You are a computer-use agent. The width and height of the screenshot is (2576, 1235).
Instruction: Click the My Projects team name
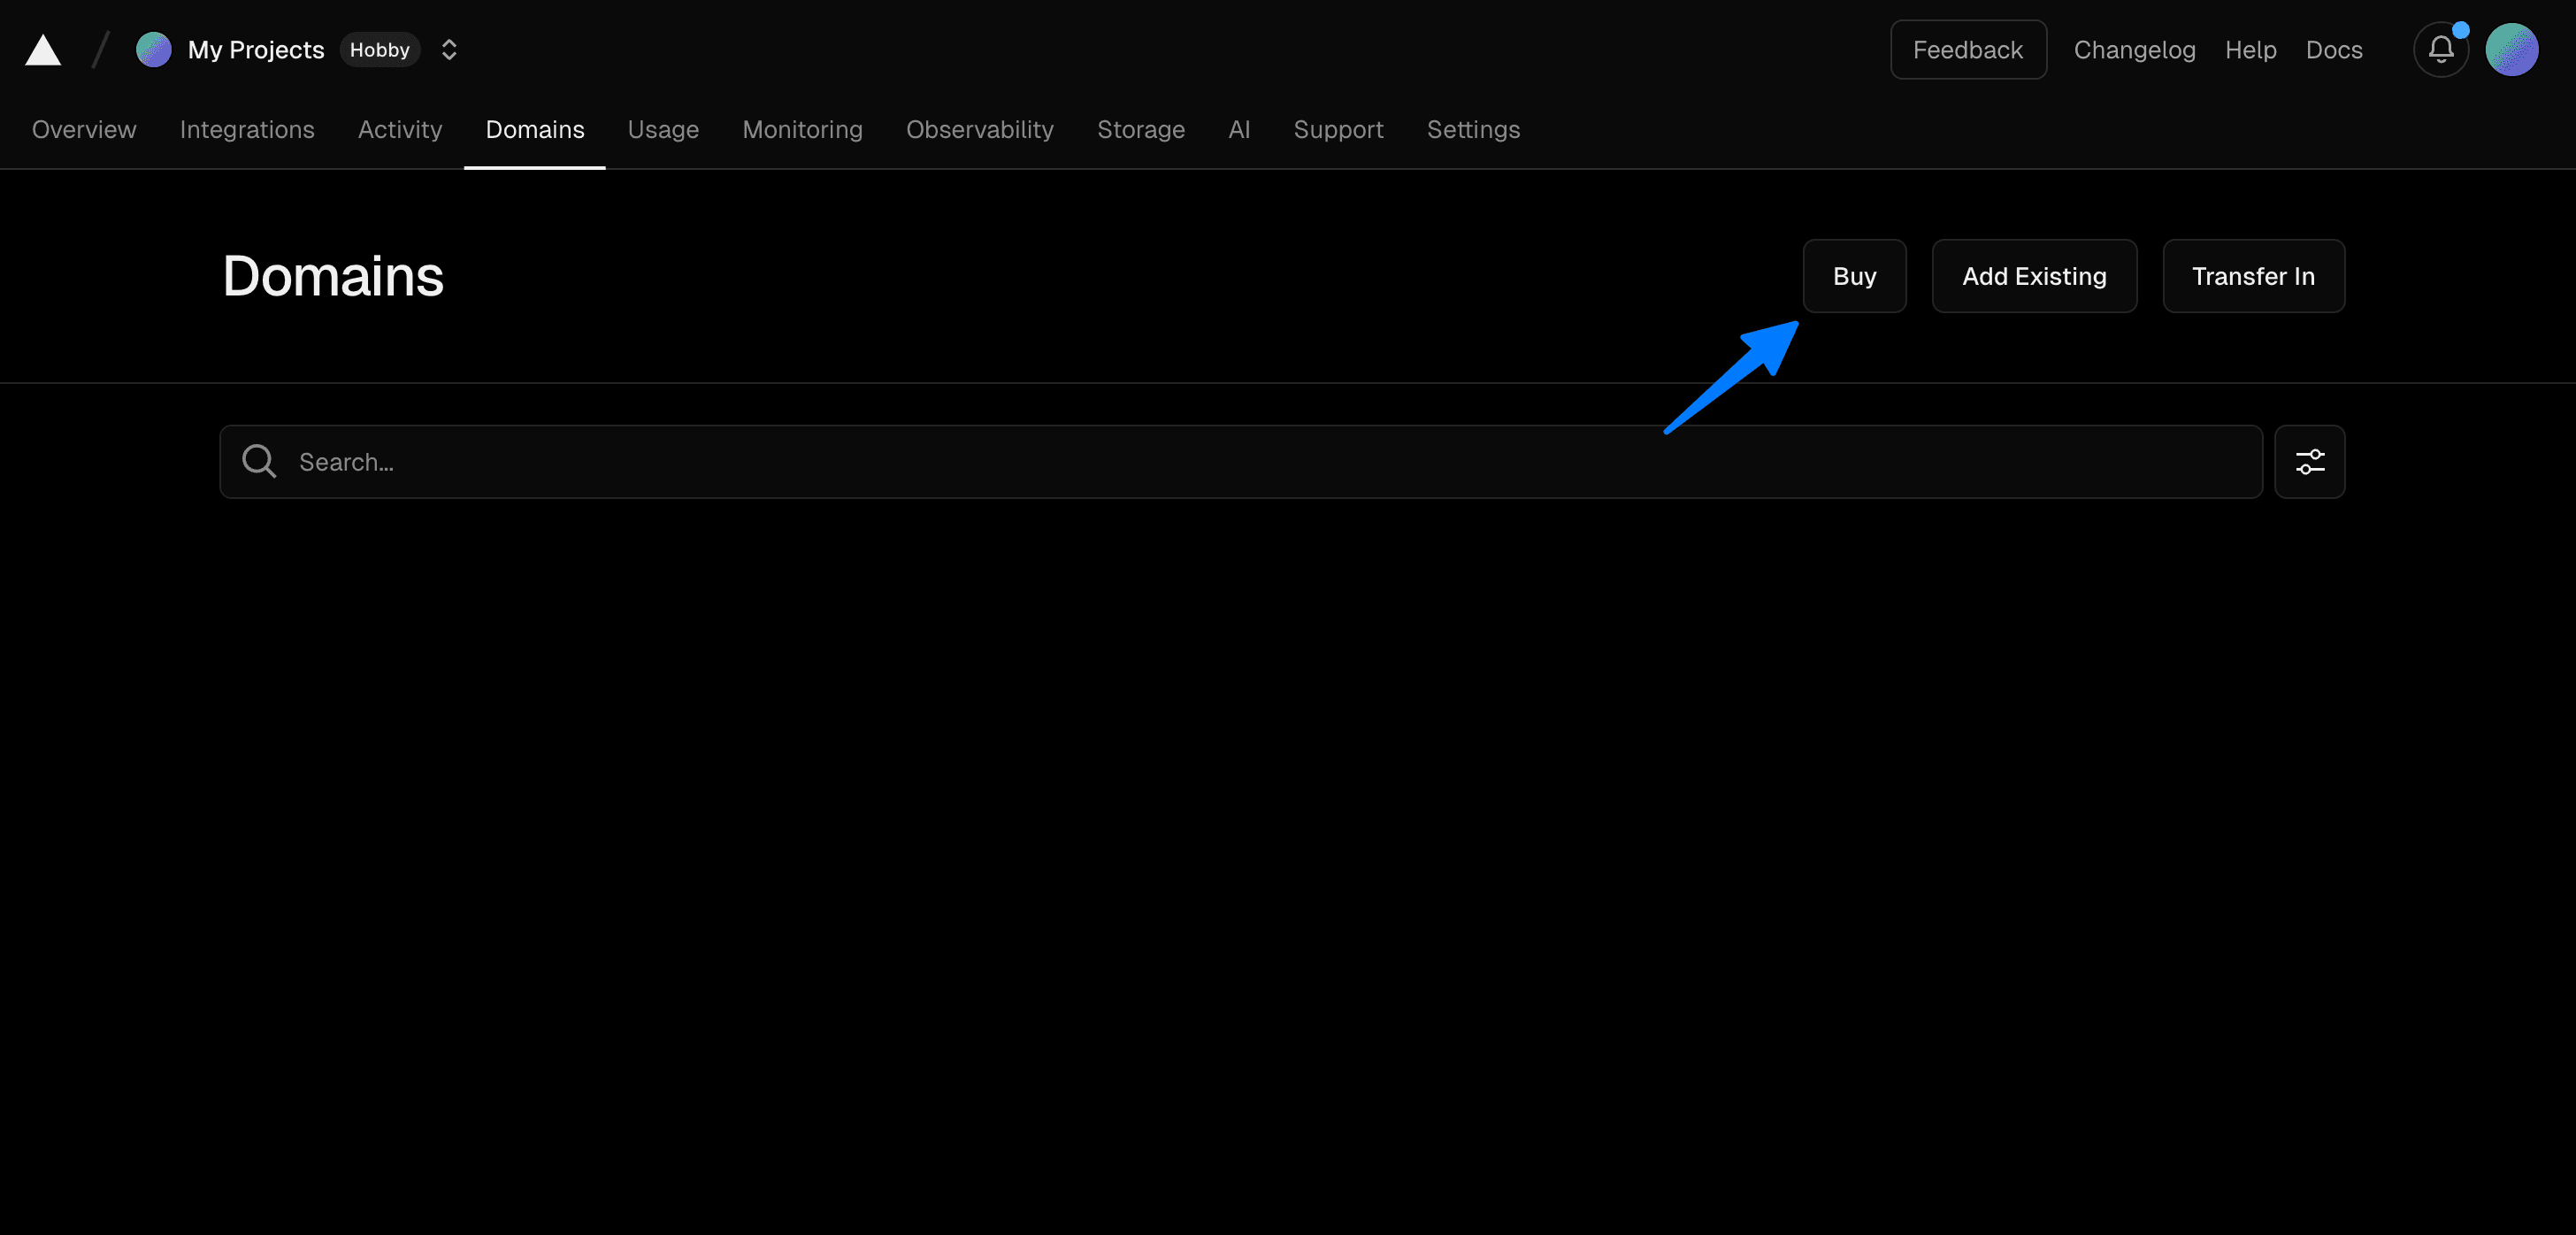pyautogui.click(x=256, y=50)
